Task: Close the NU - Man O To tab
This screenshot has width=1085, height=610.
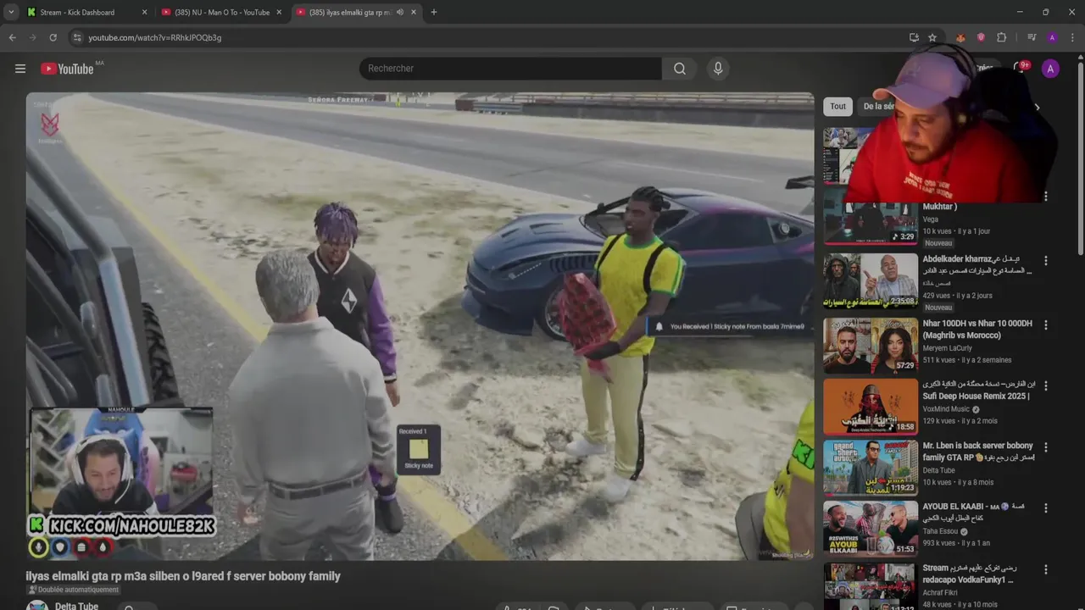Action: (x=279, y=12)
